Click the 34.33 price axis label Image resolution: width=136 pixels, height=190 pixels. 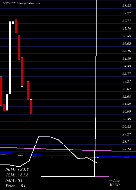point(127,66)
